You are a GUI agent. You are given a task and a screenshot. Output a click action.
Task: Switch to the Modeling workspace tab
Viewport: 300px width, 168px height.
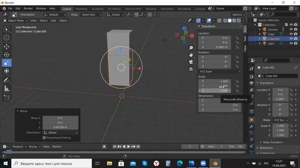tap(81, 9)
